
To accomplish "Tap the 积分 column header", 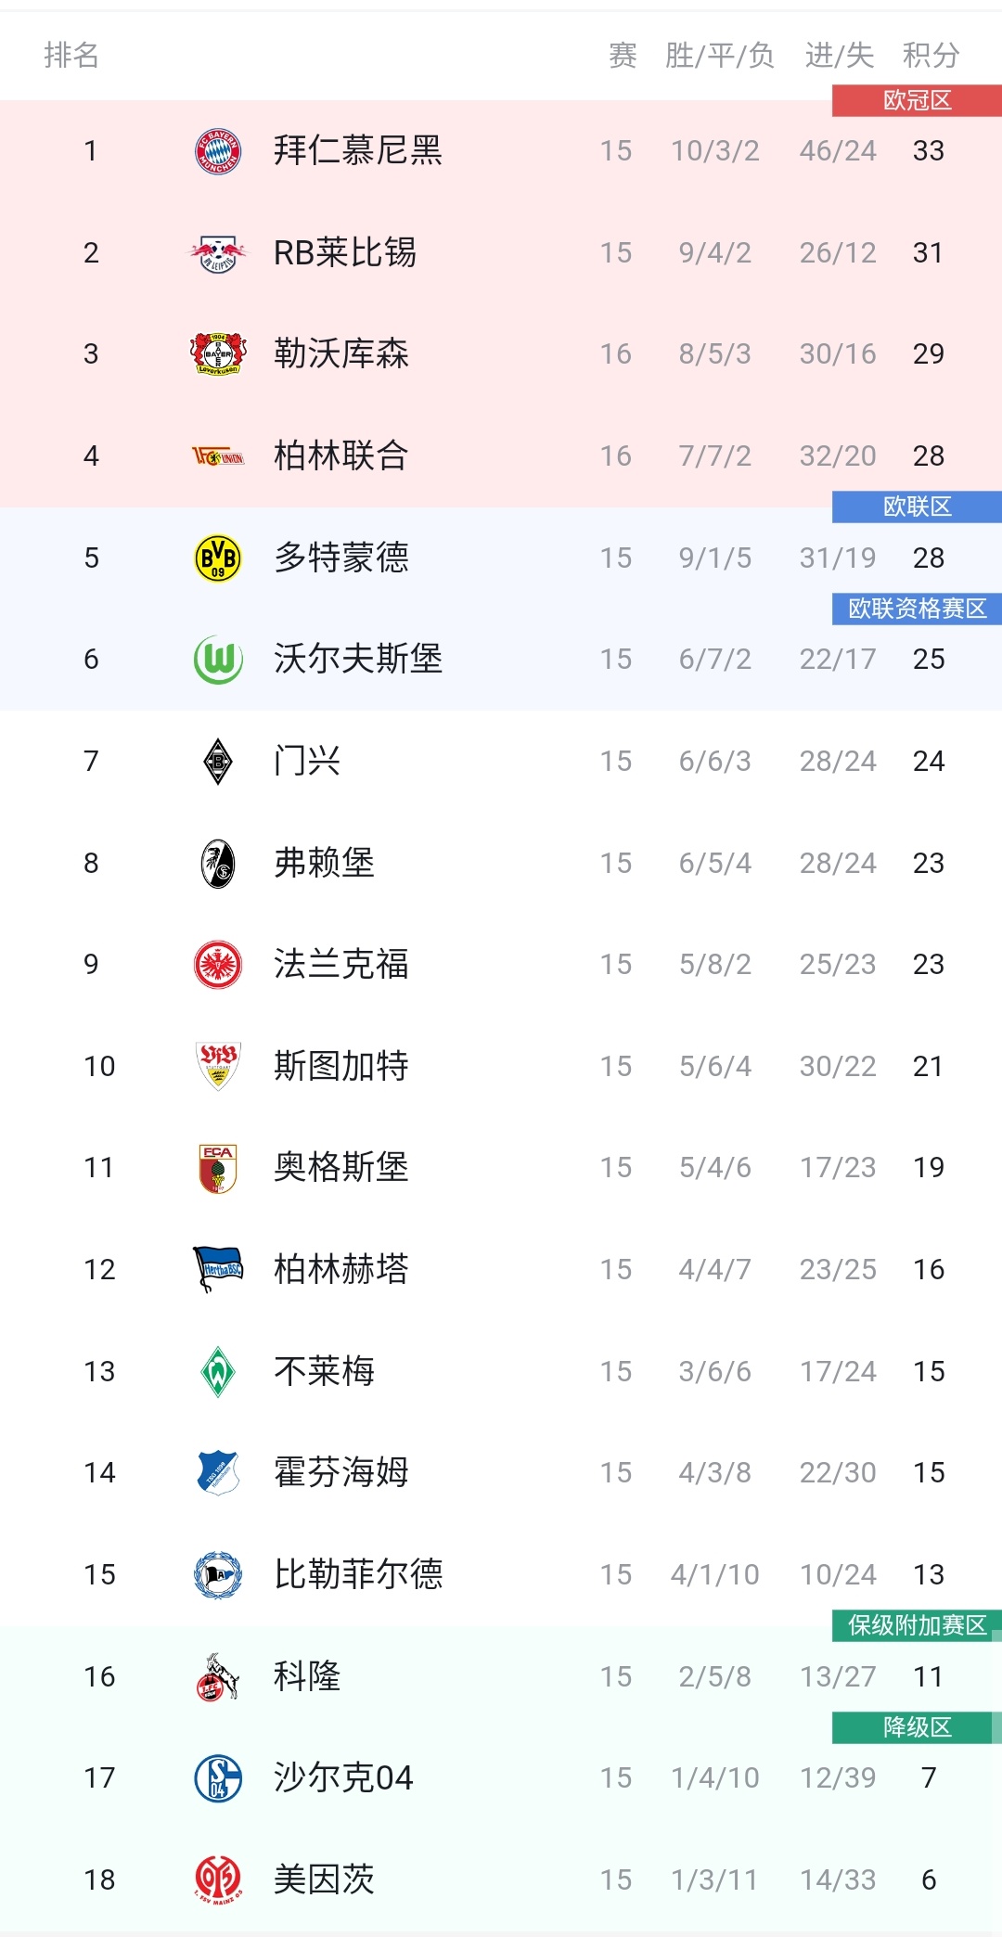I will [x=931, y=56].
